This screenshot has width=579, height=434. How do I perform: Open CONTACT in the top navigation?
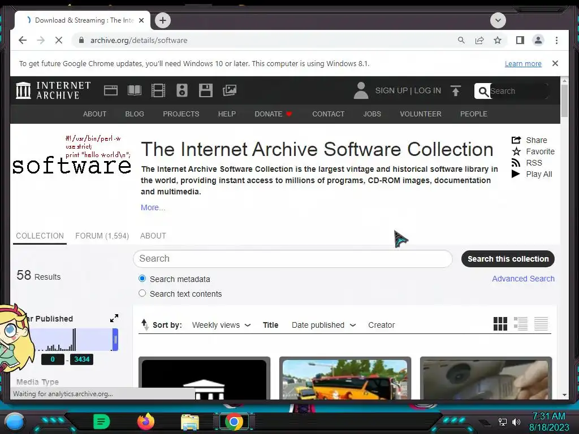pyautogui.click(x=329, y=114)
